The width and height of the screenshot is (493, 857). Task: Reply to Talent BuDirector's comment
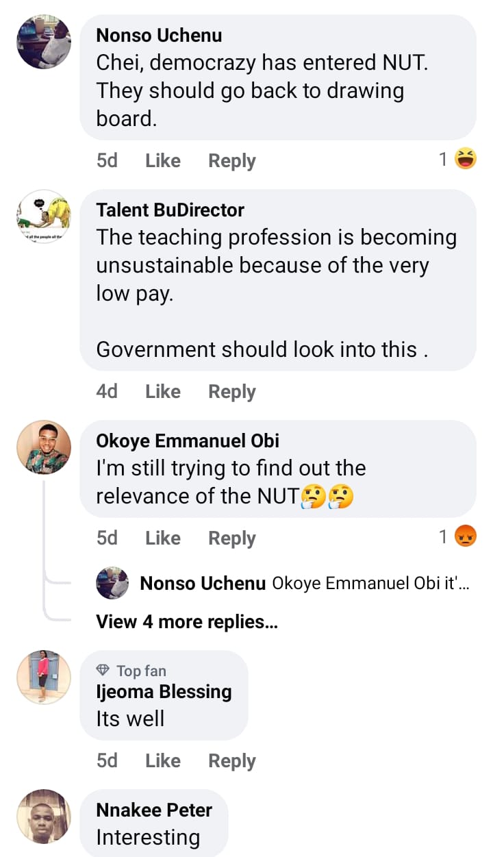pyautogui.click(x=232, y=391)
